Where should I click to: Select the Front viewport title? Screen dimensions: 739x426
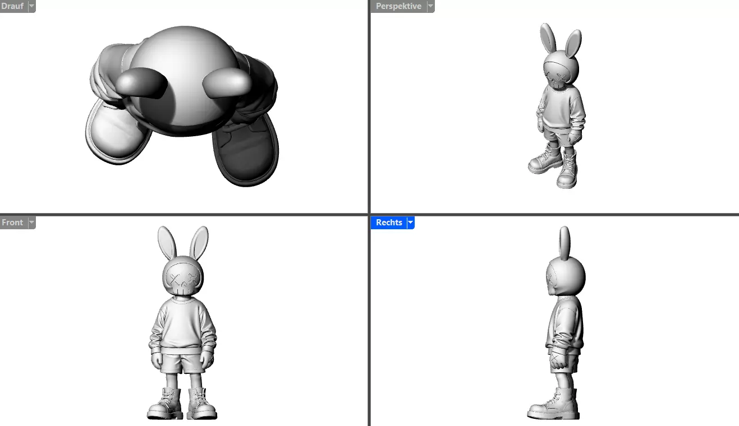tap(12, 223)
